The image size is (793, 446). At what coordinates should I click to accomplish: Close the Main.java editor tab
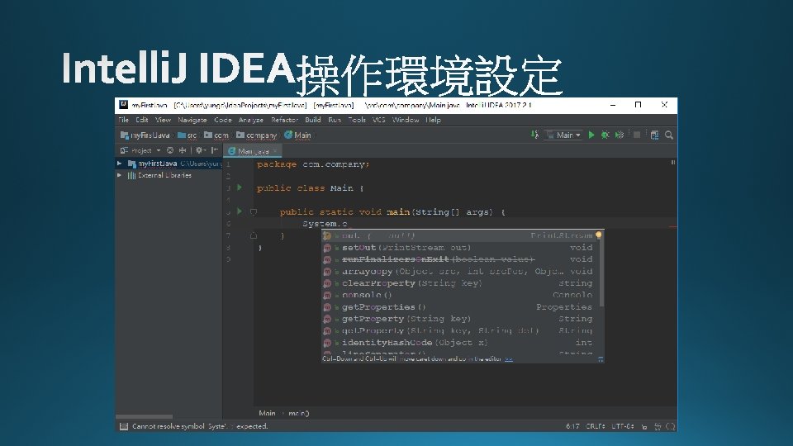(x=275, y=150)
